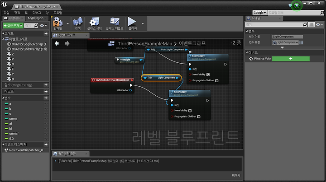Expand advanced variable options arrow in details
The image size is (326, 182).
point(282,48)
